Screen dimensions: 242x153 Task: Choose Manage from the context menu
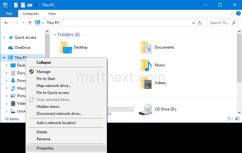pyautogui.click(x=66, y=72)
